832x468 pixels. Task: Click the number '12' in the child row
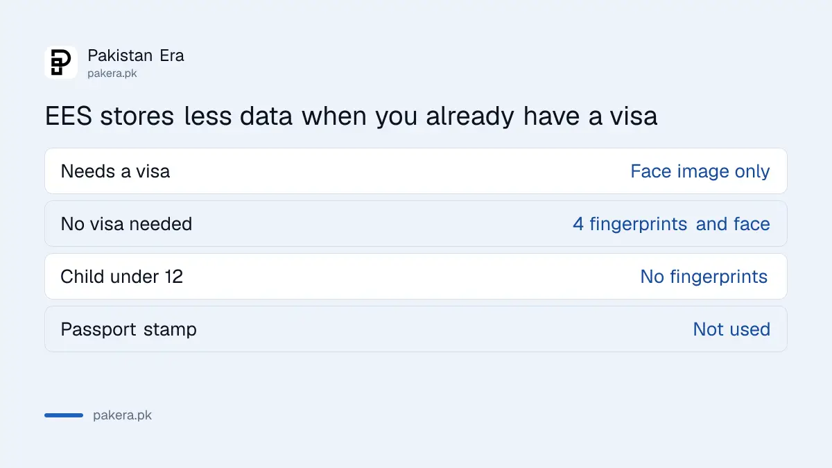[174, 277]
